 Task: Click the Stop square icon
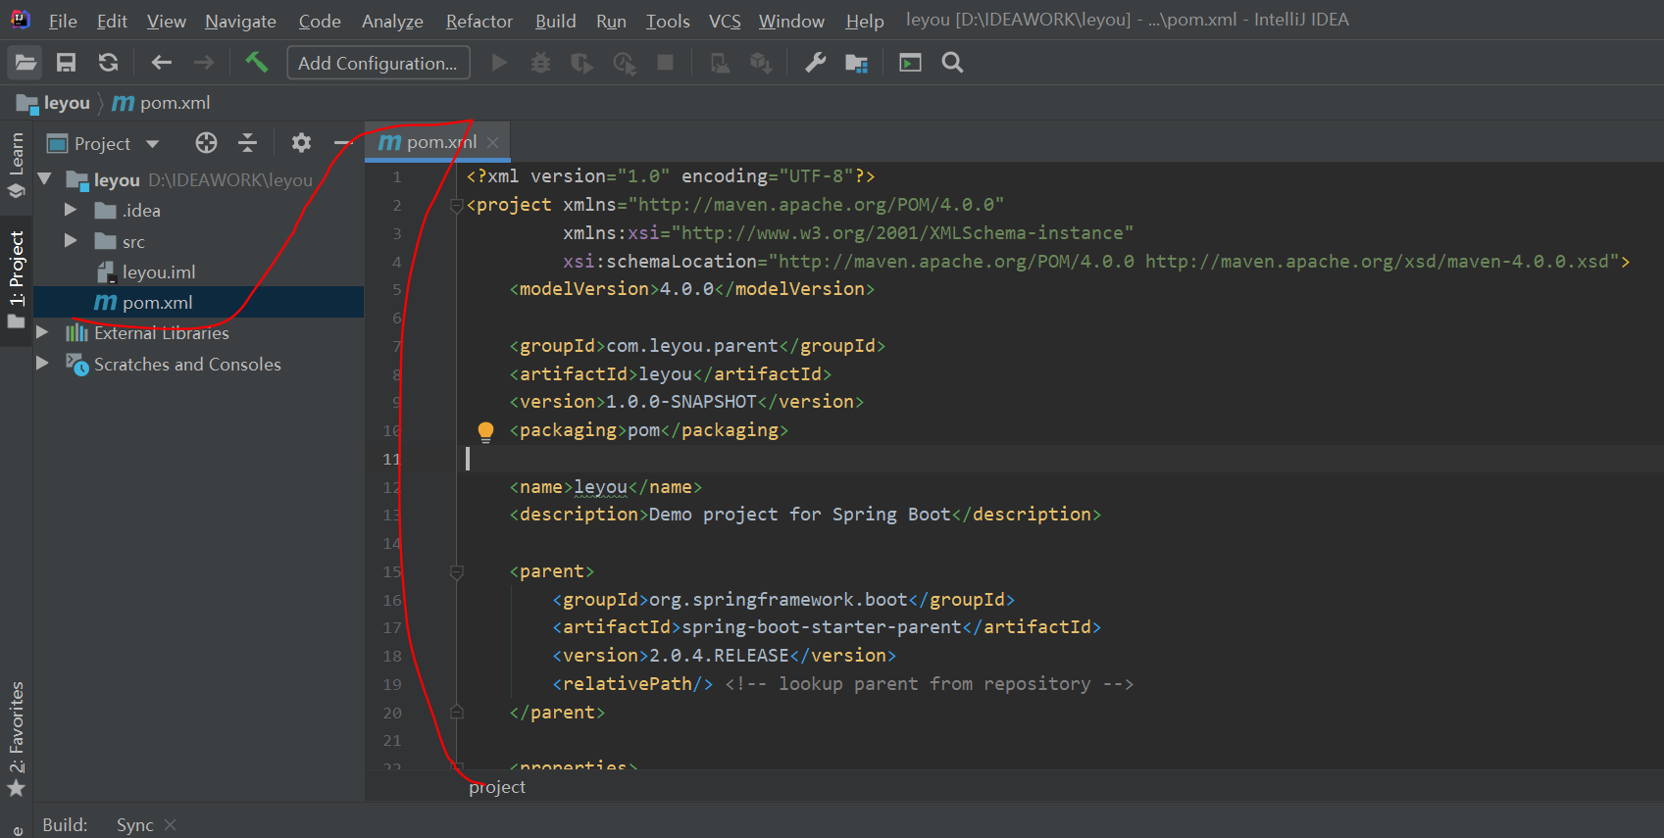665,63
